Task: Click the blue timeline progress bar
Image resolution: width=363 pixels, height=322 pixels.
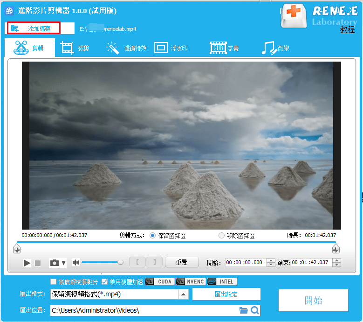Action: coord(176,242)
